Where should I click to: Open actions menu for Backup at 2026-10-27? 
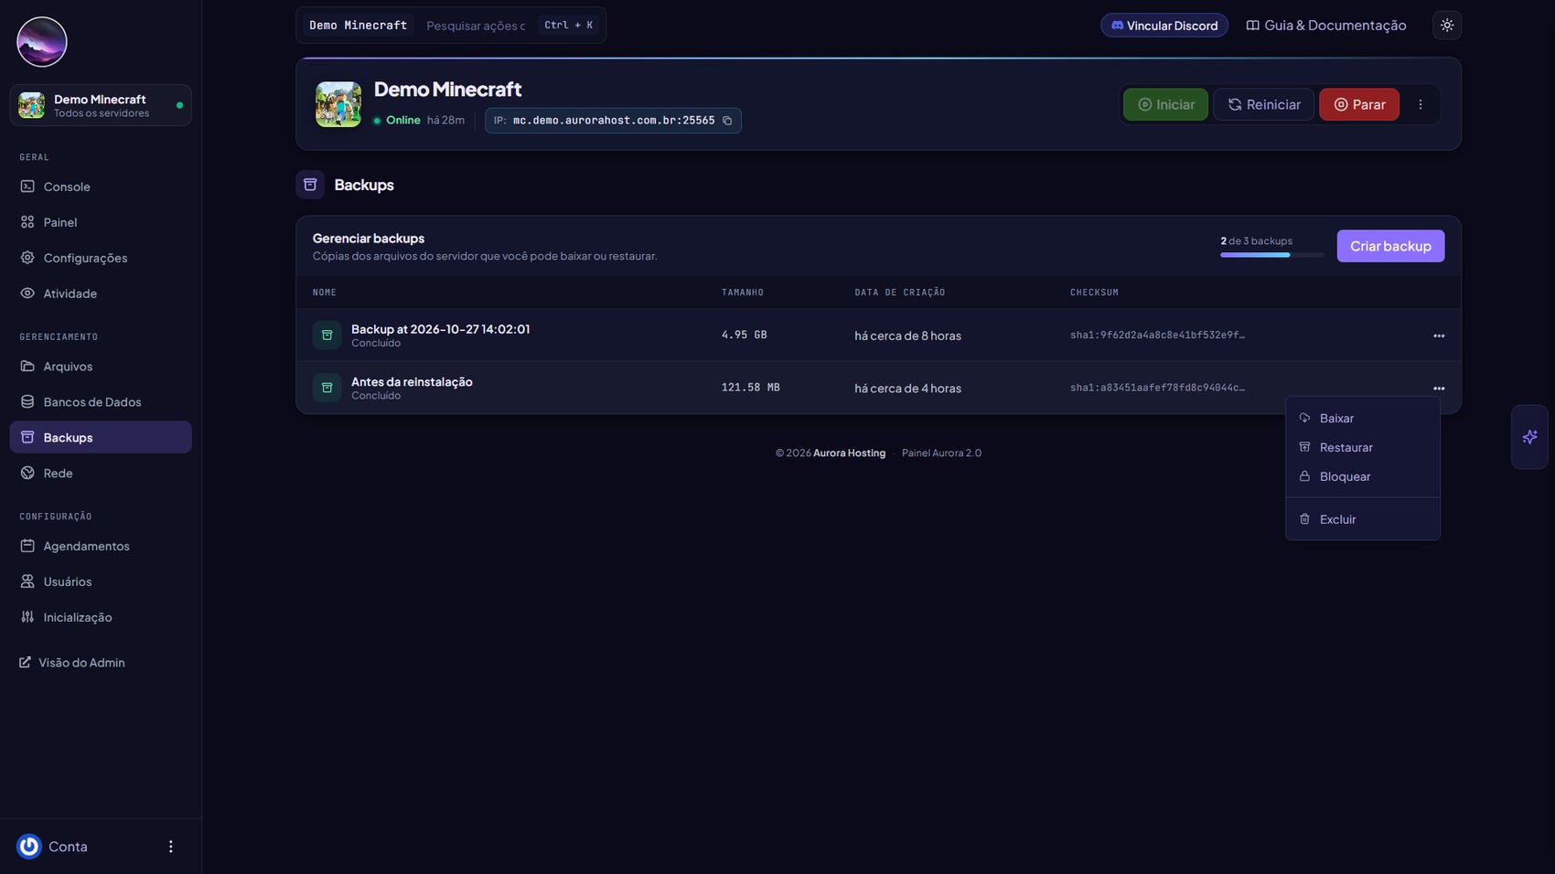pos(1439,336)
